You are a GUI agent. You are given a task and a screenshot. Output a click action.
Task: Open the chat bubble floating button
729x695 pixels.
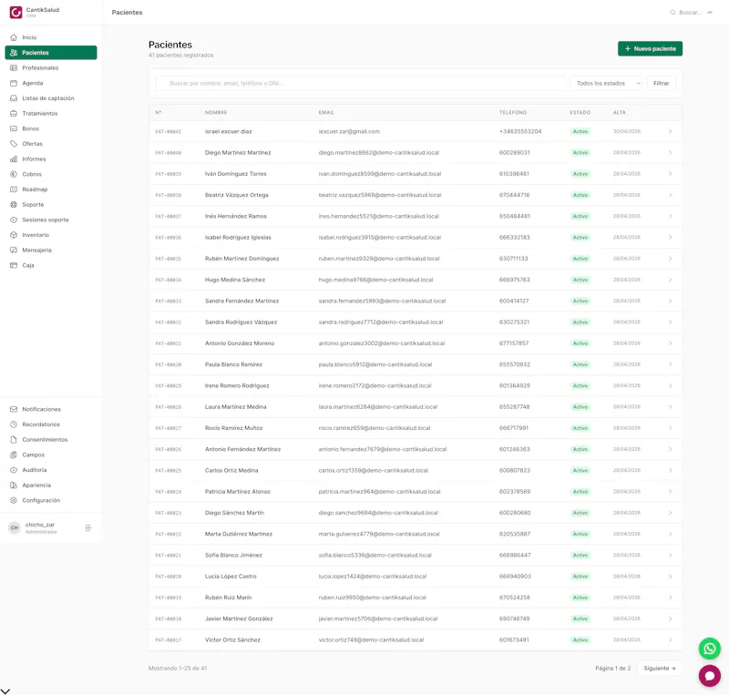tap(710, 676)
